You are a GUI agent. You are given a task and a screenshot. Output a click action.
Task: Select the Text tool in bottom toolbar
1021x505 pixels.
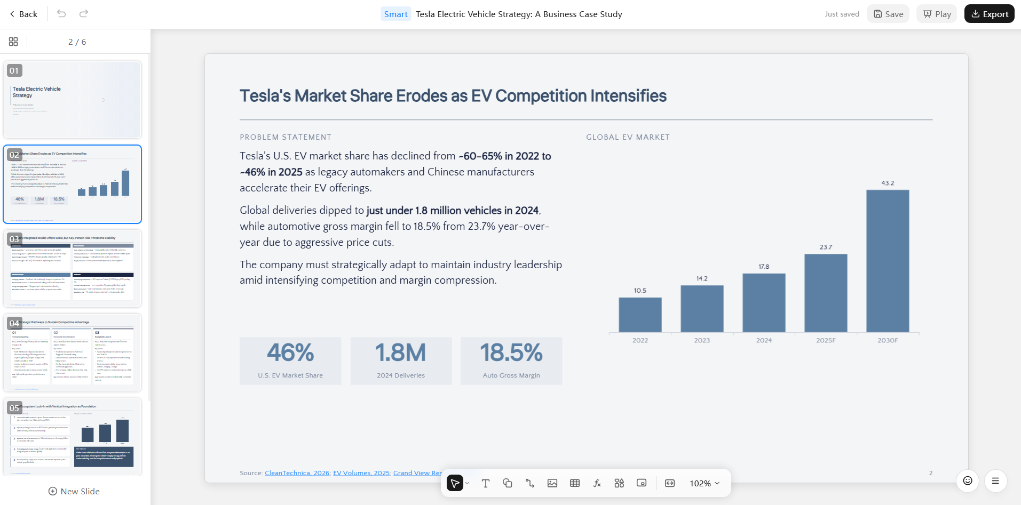(485, 483)
